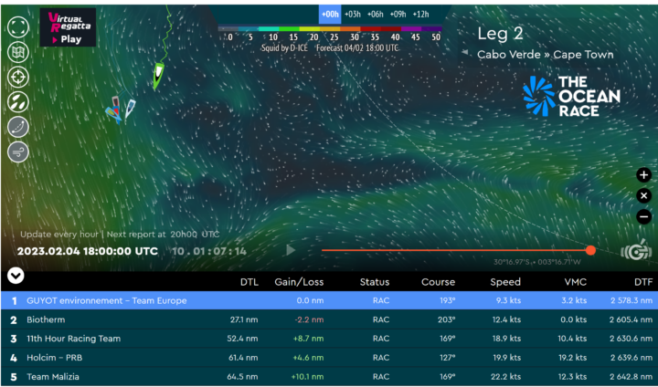The height and width of the screenshot is (387, 658).
Task: Click the Virtual Regatta Play button
Action: (68, 26)
